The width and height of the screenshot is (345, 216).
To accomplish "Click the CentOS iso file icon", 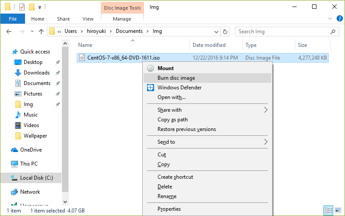I will coord(82,57).
